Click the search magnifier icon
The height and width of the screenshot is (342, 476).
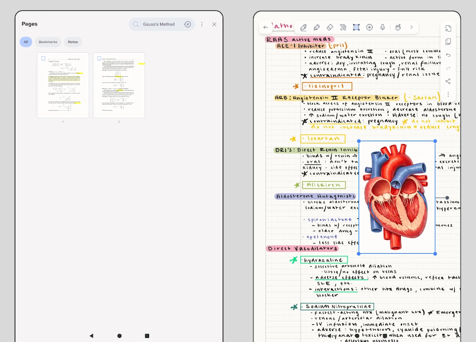[136, 24]
